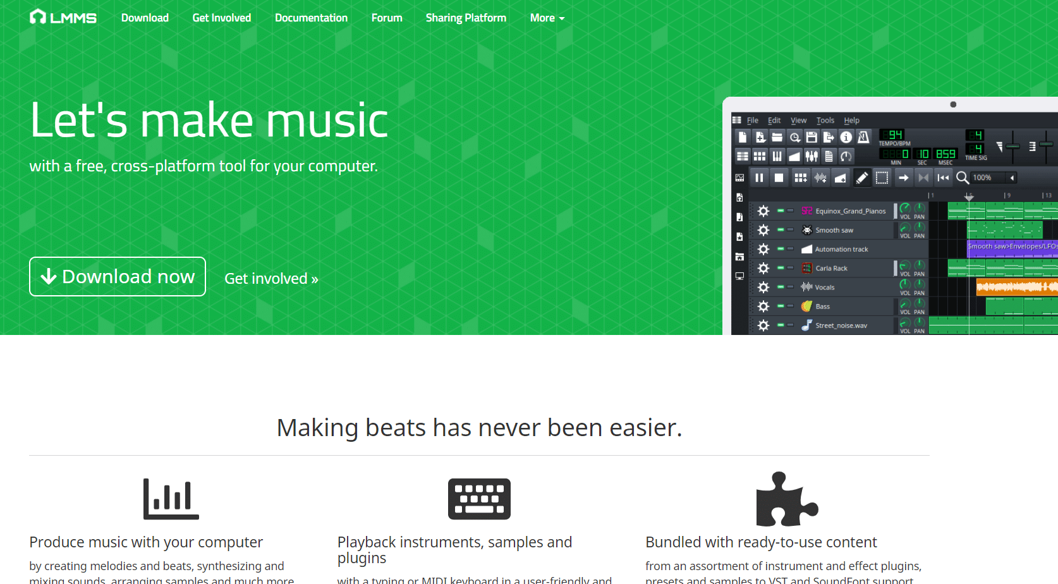Click the orange Vocals audio clip
The image size is (1058, 584).
coord(1017,287)
